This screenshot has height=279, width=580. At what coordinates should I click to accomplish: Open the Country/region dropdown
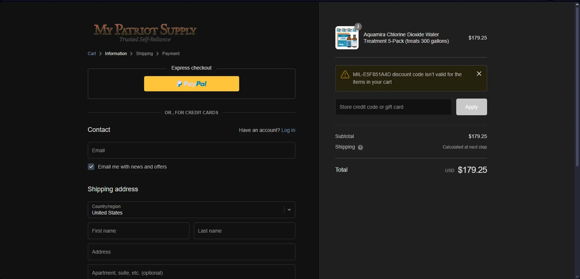click(191, 210)
